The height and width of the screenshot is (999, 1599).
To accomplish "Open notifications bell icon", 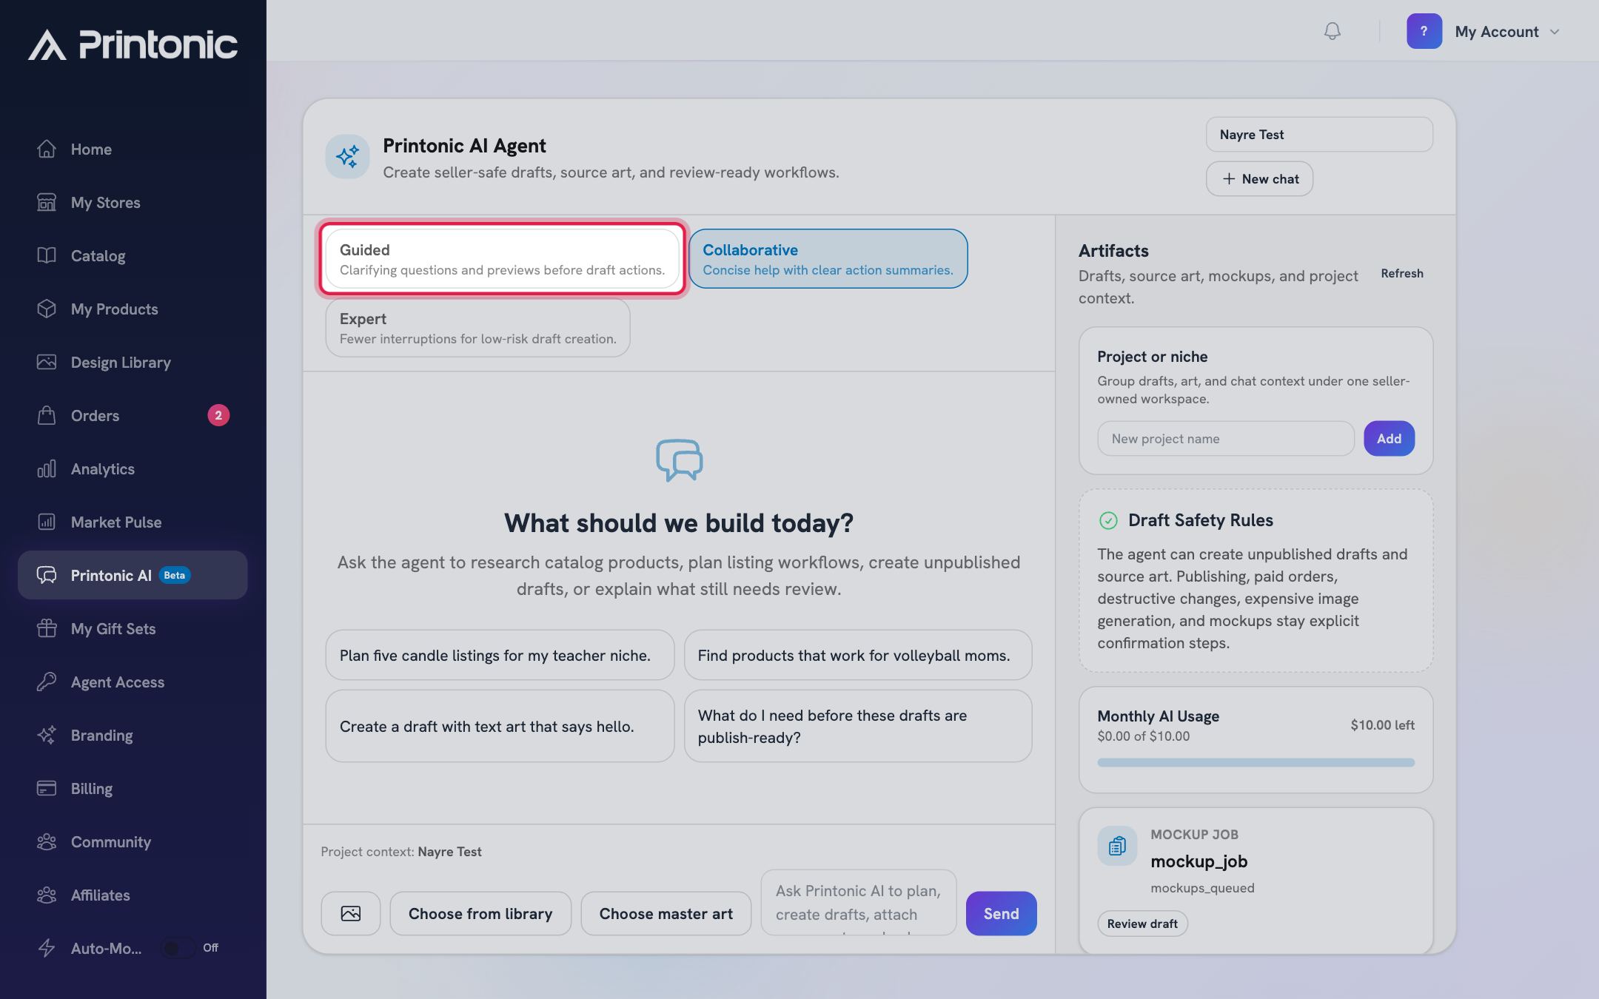I will 1332,31.
